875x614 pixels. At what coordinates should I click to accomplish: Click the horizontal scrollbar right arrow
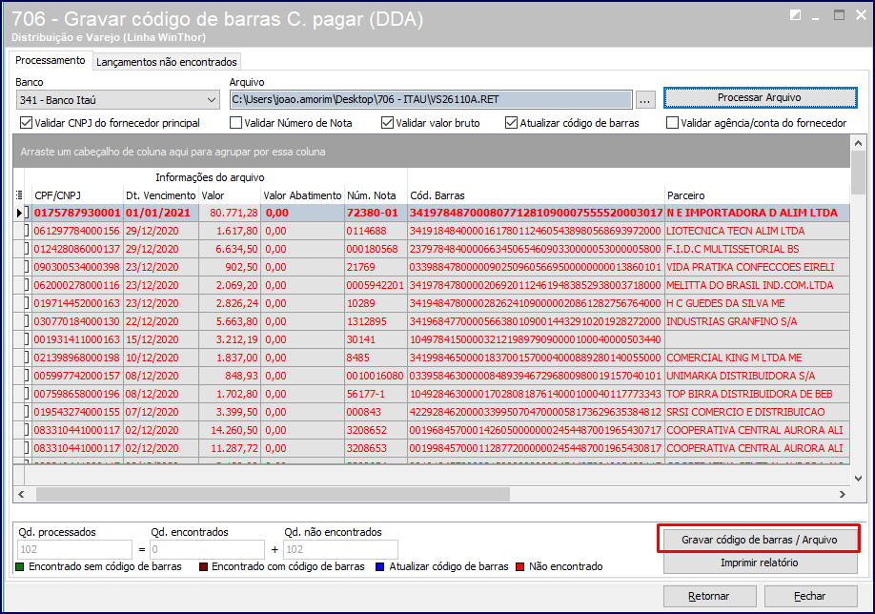pyautogui.click(x=842, y=495)
